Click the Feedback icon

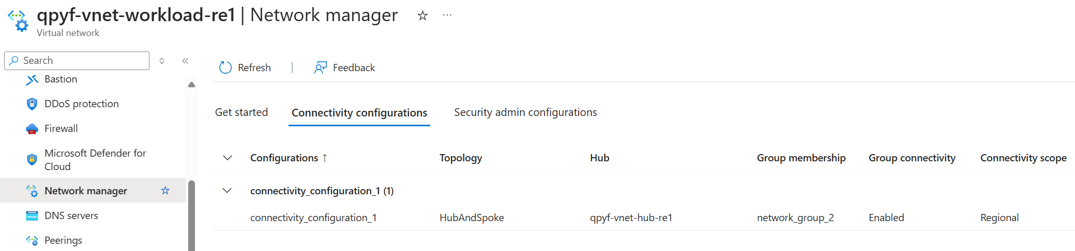pyautogui.click(x=321, y=68)
